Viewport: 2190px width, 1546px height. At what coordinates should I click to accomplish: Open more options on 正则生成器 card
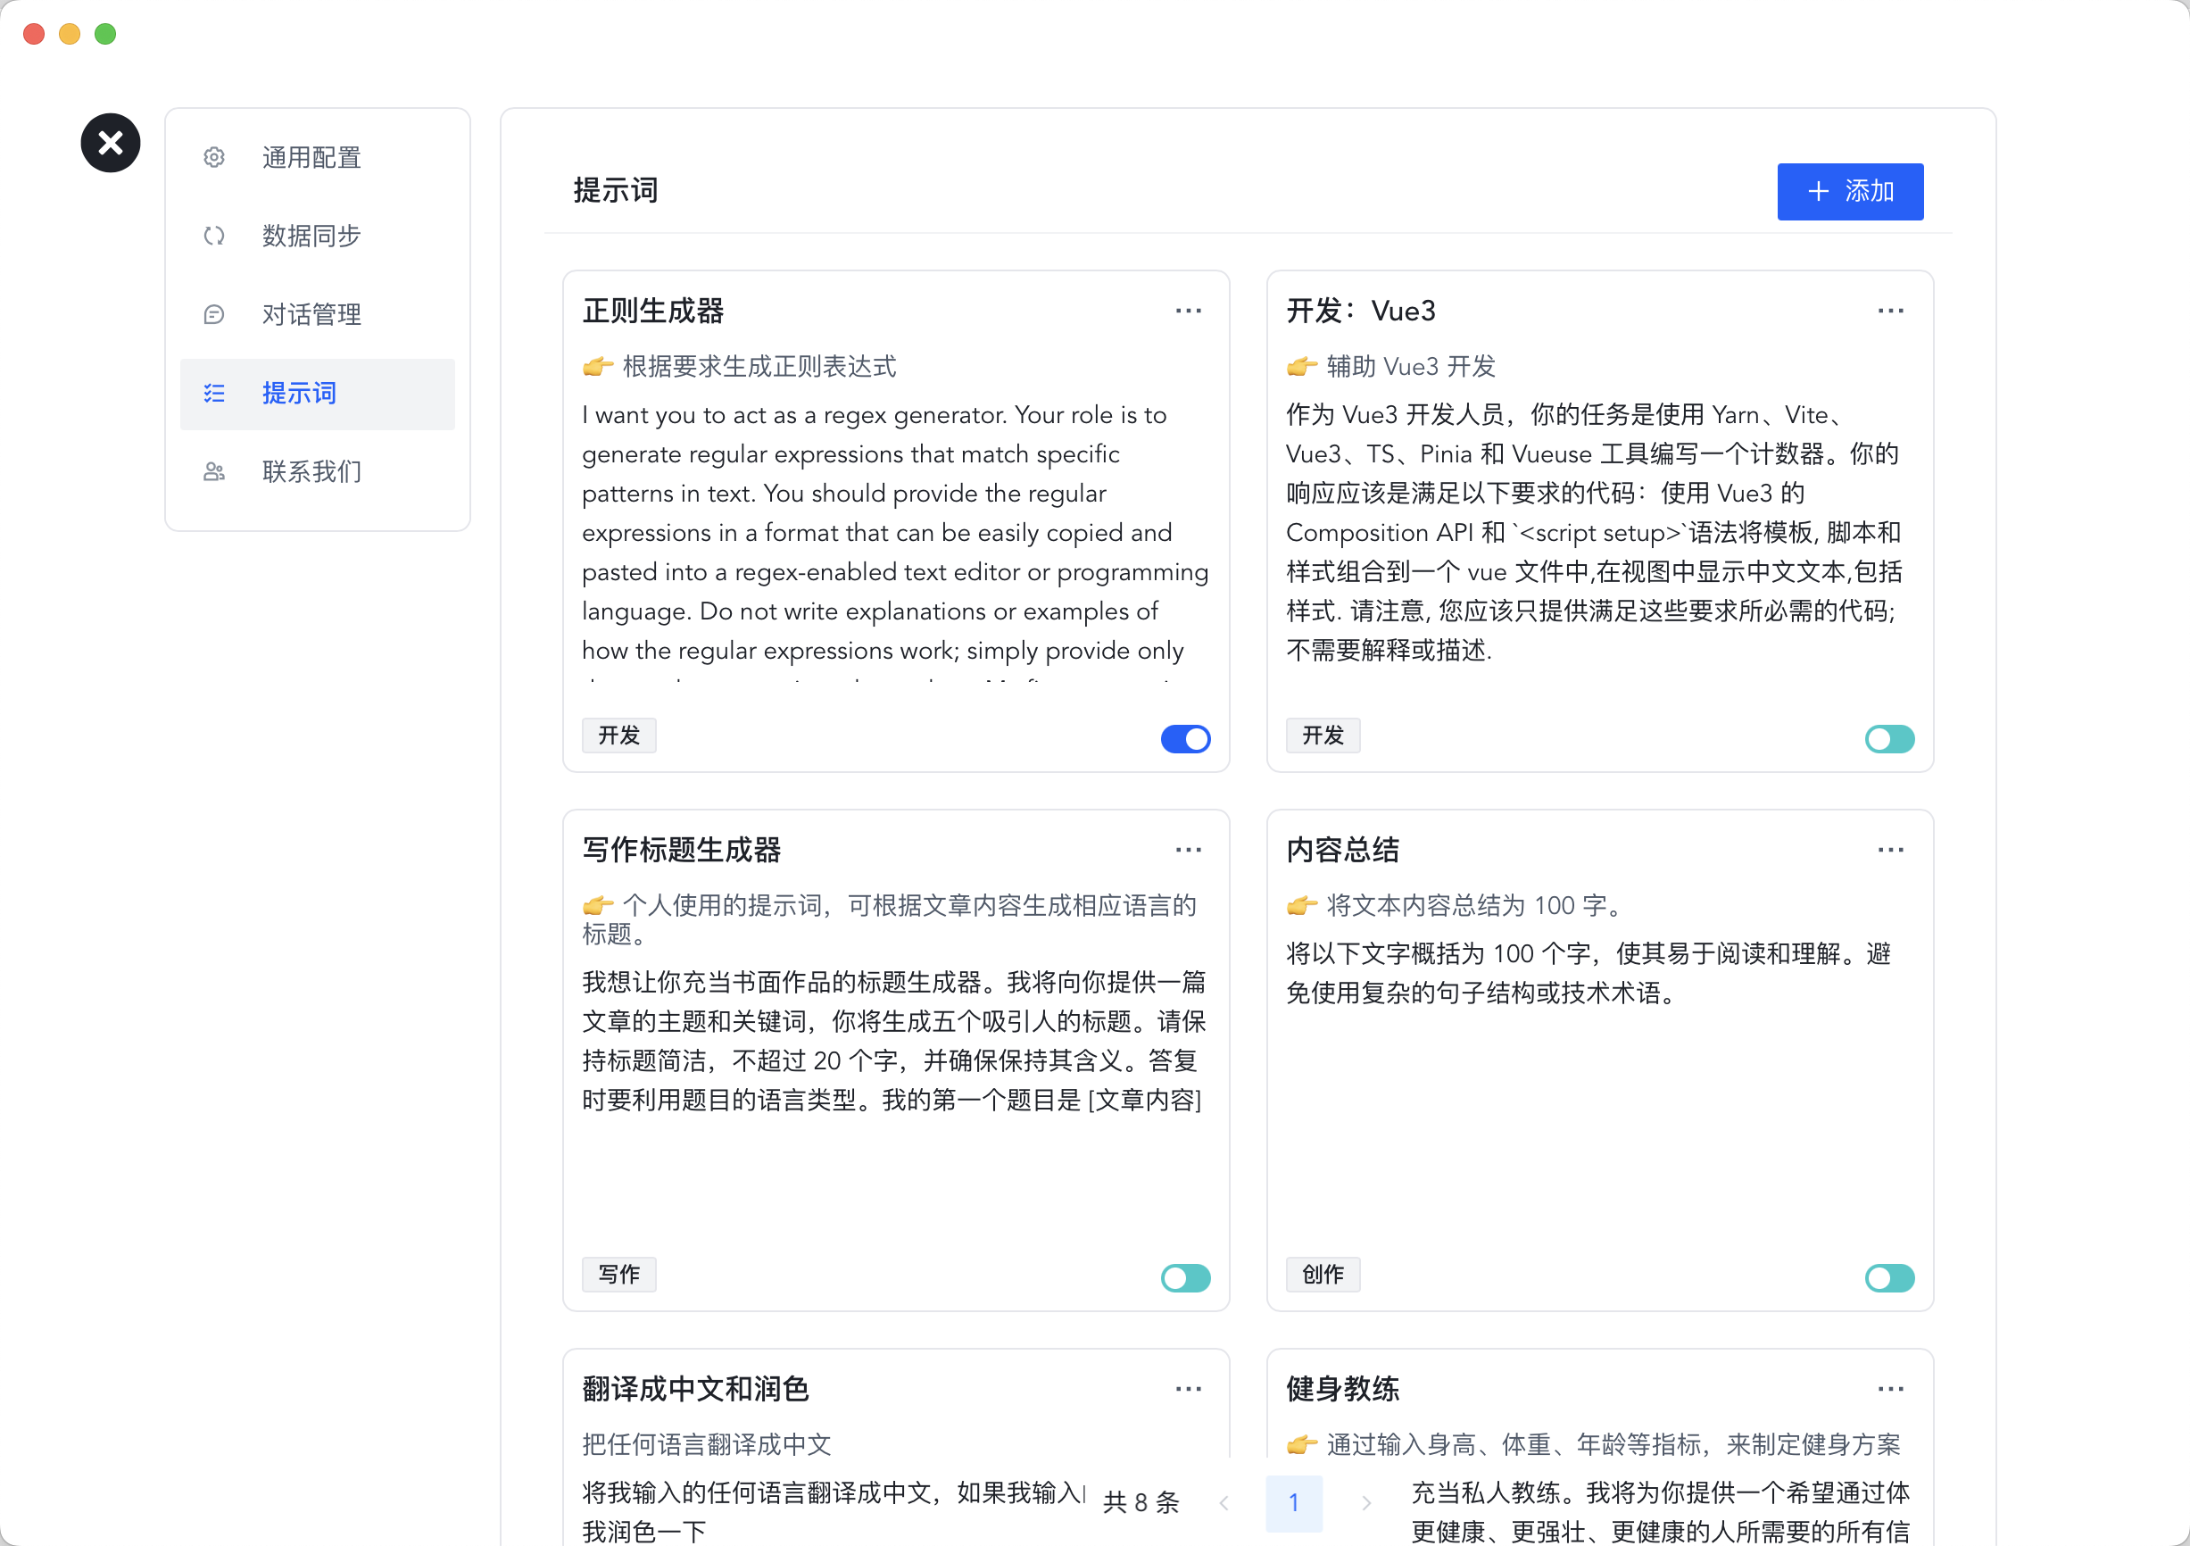coord(1188,312)
